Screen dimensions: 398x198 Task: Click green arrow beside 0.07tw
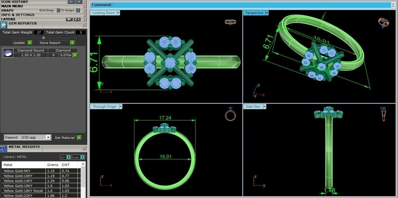(x=75, y=55)
